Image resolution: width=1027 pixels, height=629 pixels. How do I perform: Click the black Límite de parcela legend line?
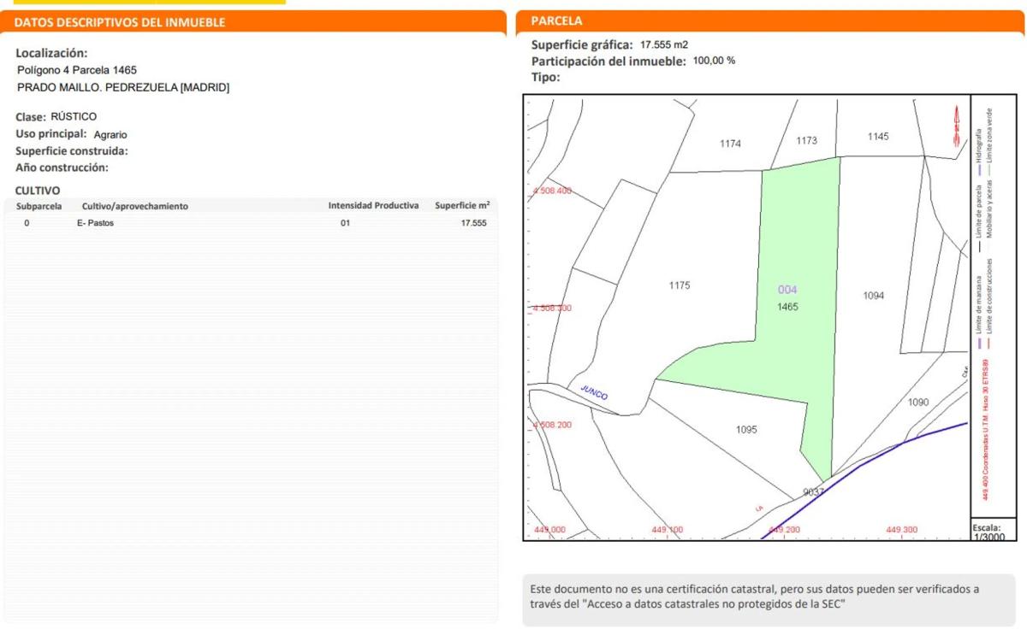978,246
